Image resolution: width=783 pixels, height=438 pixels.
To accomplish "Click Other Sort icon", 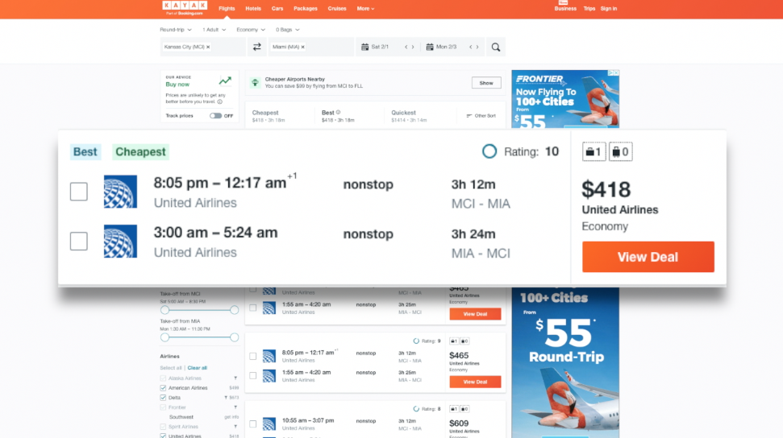I will (469, 116).
